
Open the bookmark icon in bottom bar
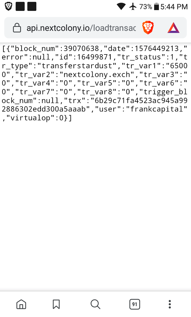[56, 304]
